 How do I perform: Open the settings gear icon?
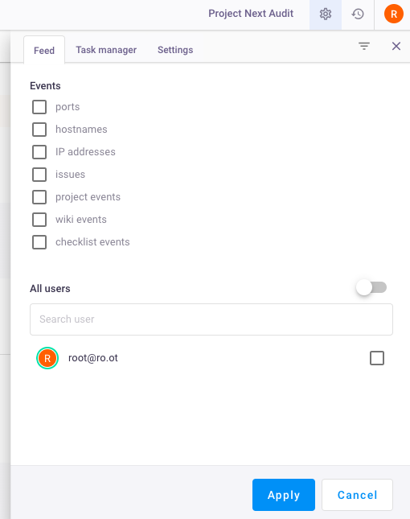tap(326, 14)
